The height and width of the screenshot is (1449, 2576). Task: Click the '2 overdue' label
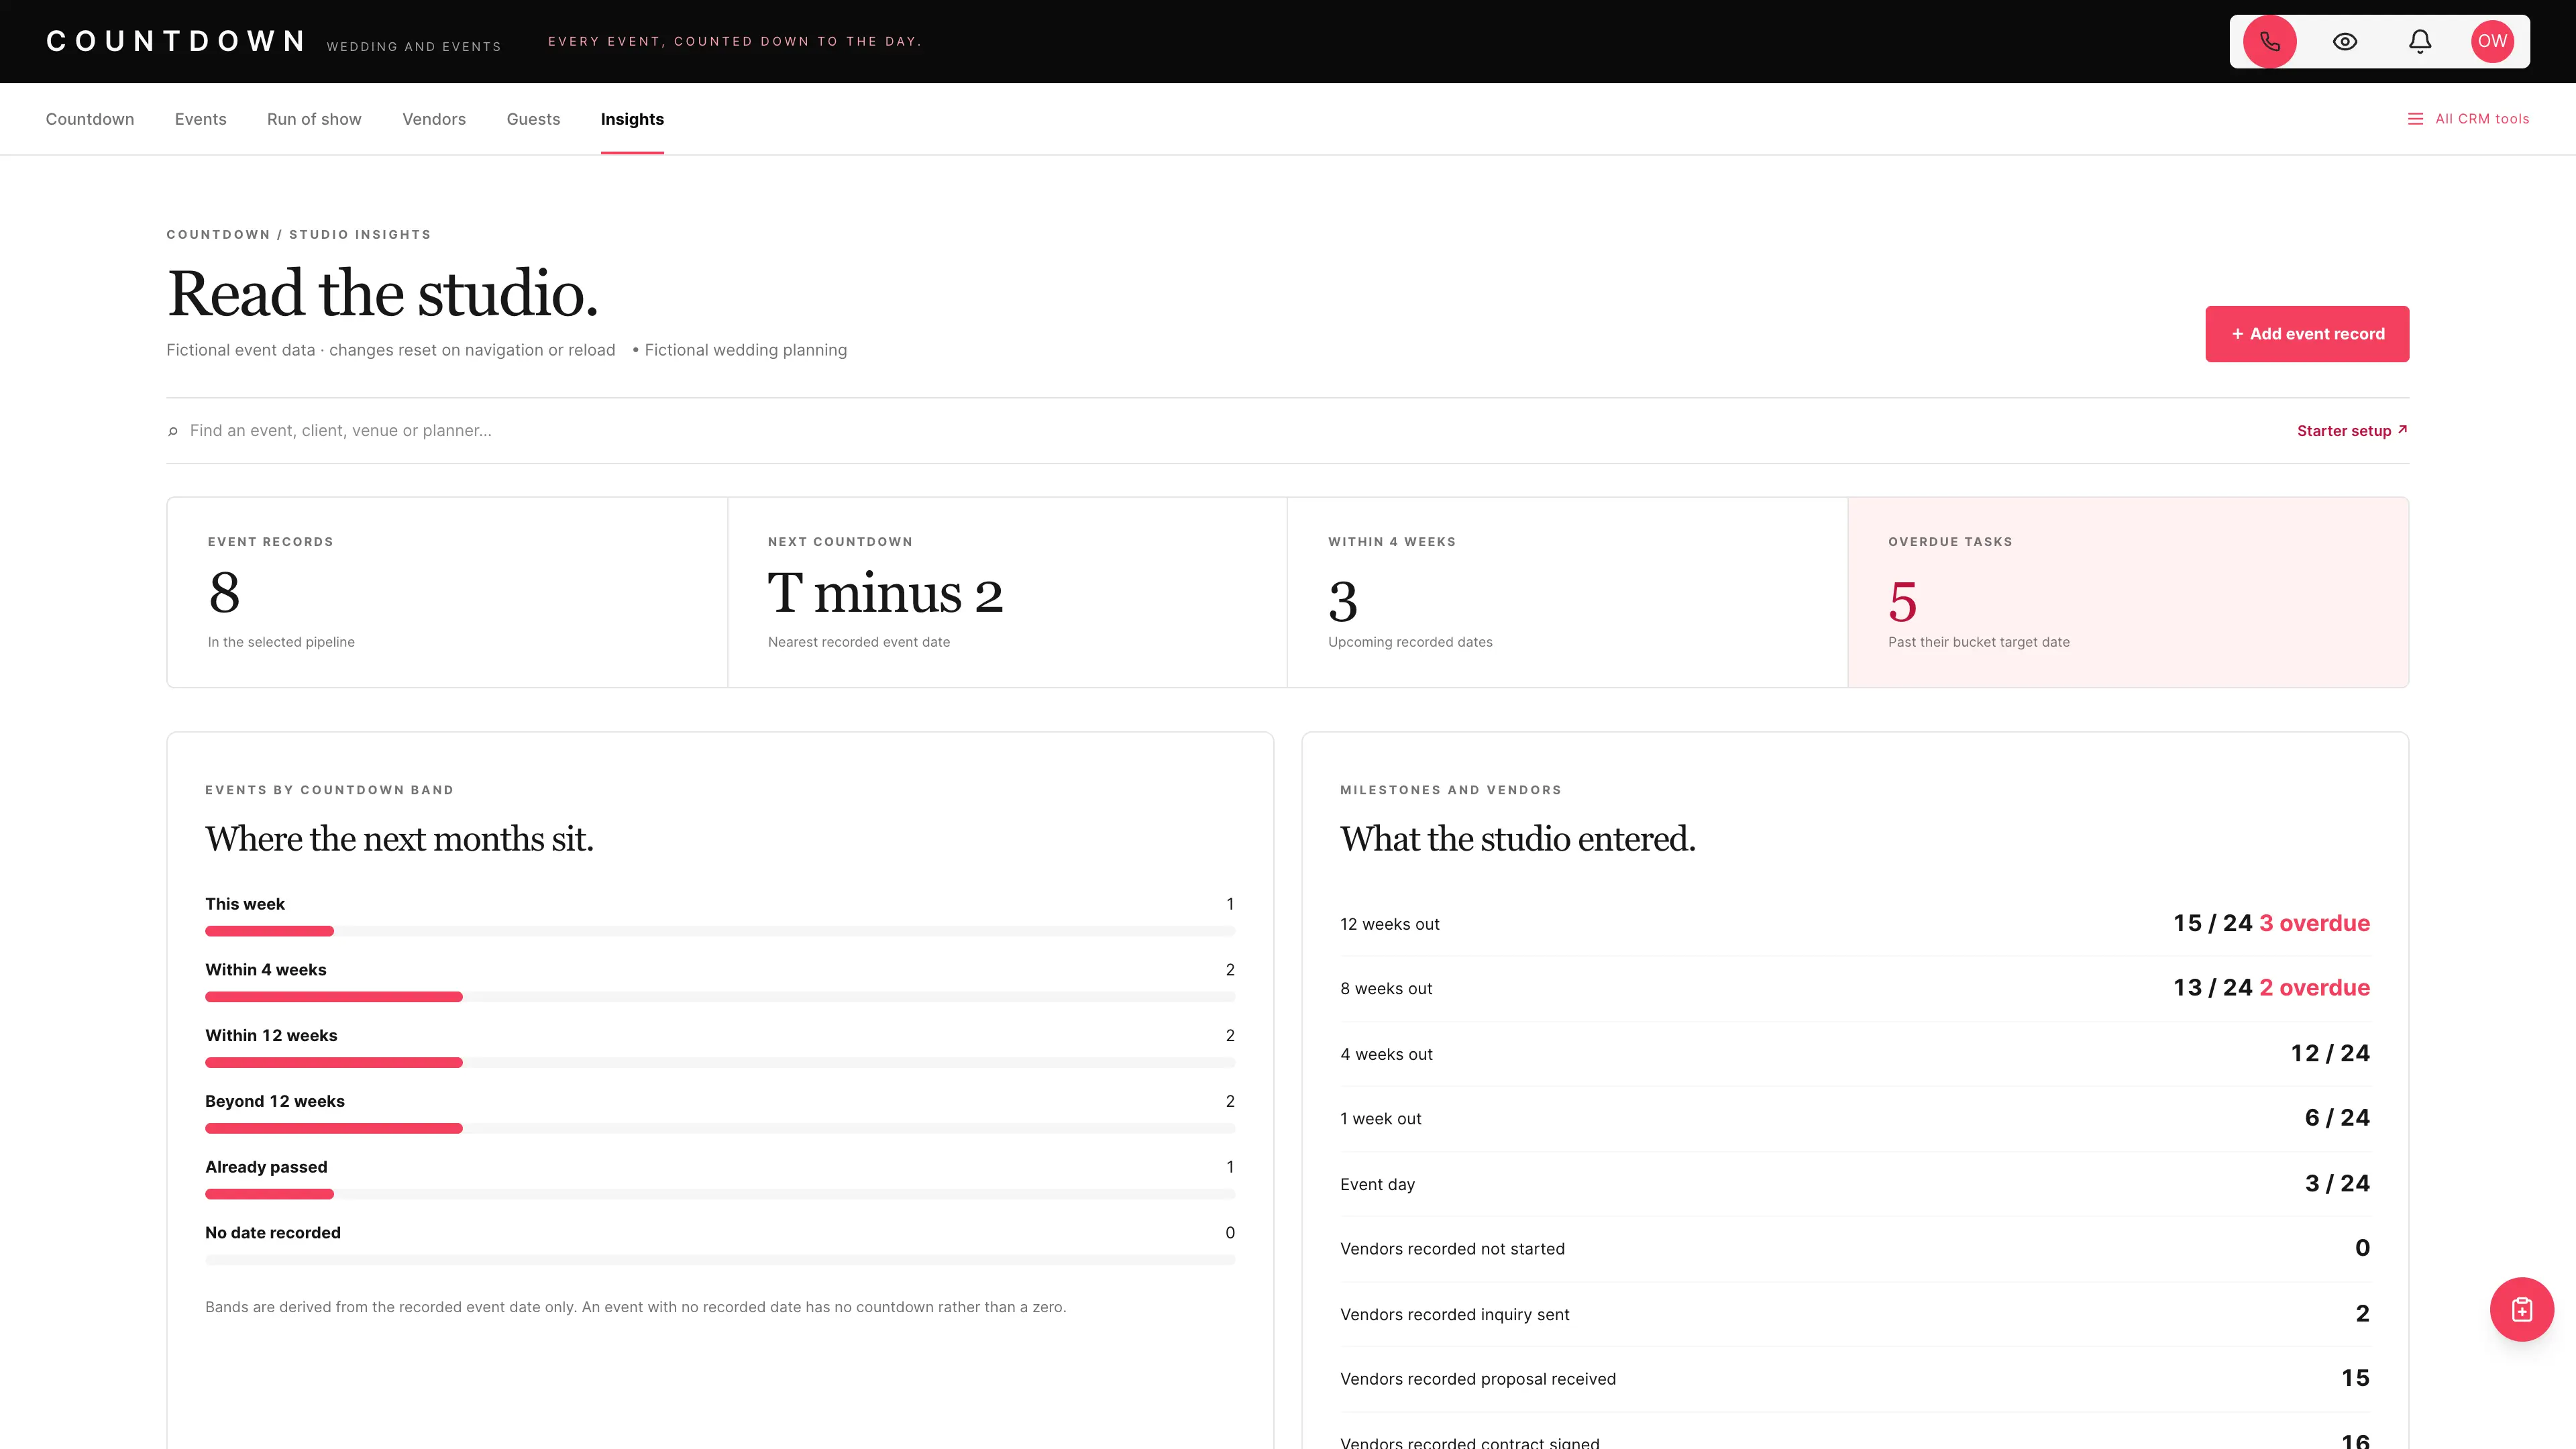point(2314,988)
